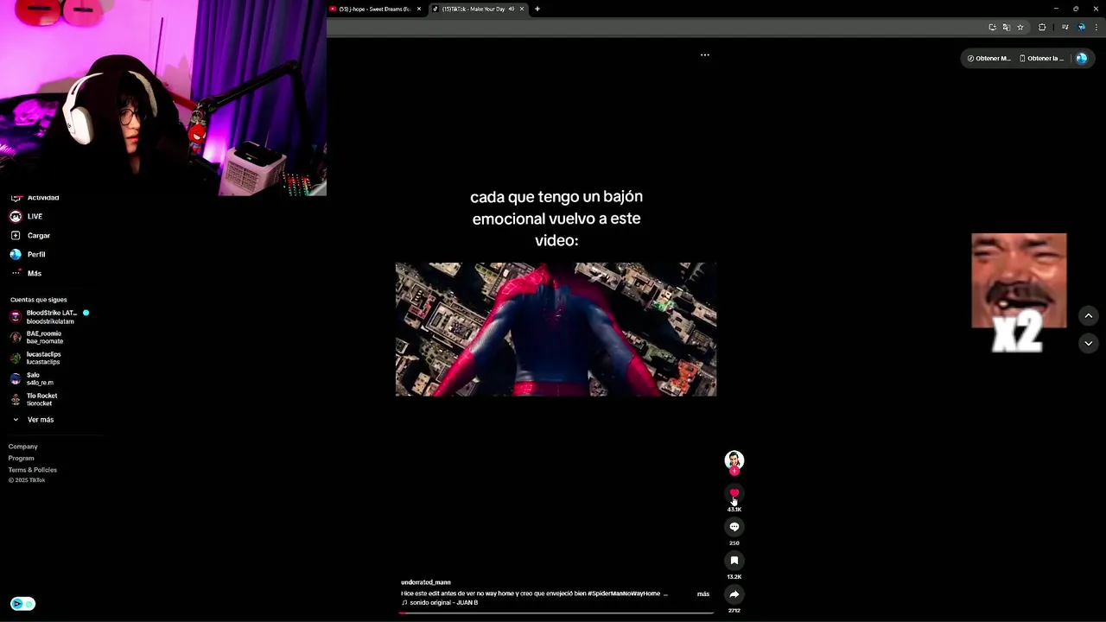Open Actividad notifications in the sidebar
This screenshot has height=622, width=1106.
coord(35,198)
